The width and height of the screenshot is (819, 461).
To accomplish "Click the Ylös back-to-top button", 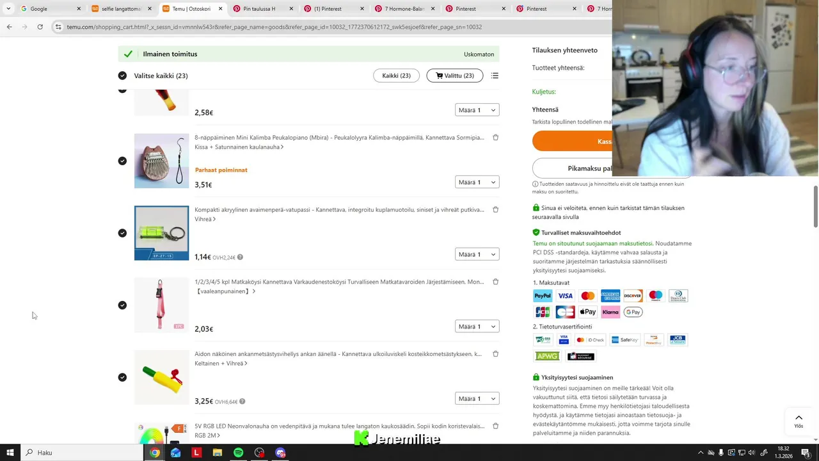I will point(799,421).
